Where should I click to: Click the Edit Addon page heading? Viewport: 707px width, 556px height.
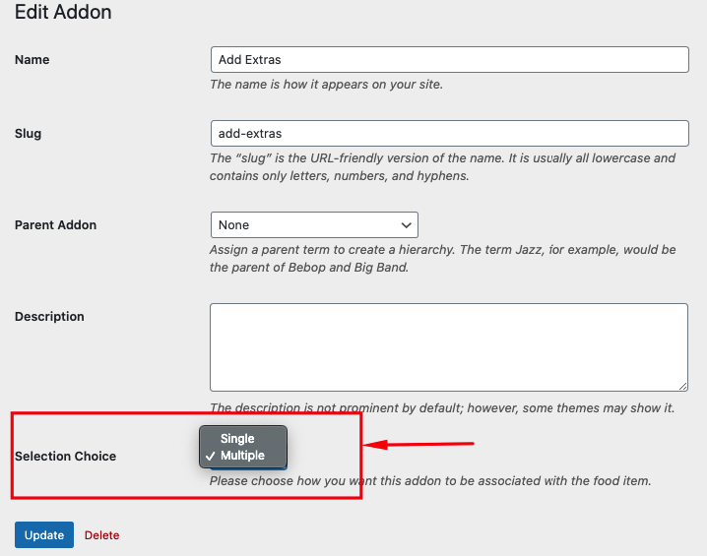click(x=63, y=12)
